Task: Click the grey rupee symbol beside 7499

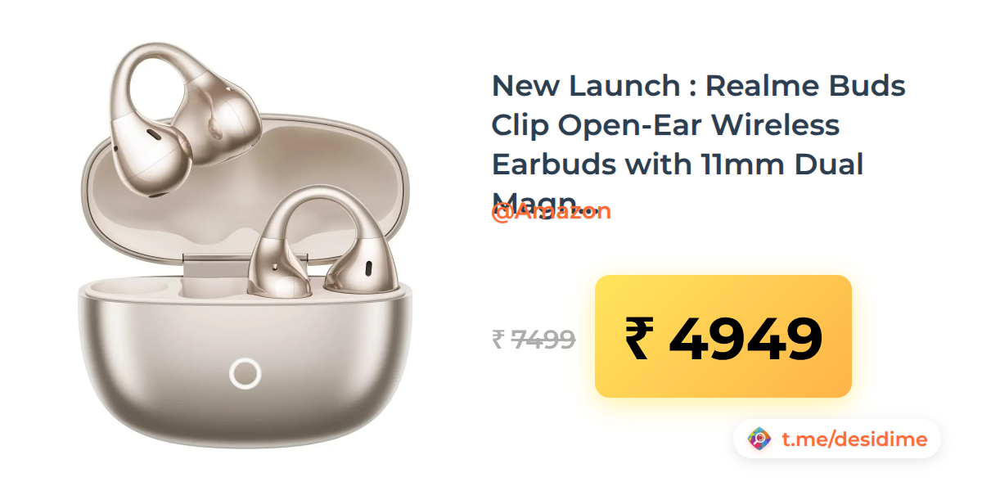Action: point(498,340)
